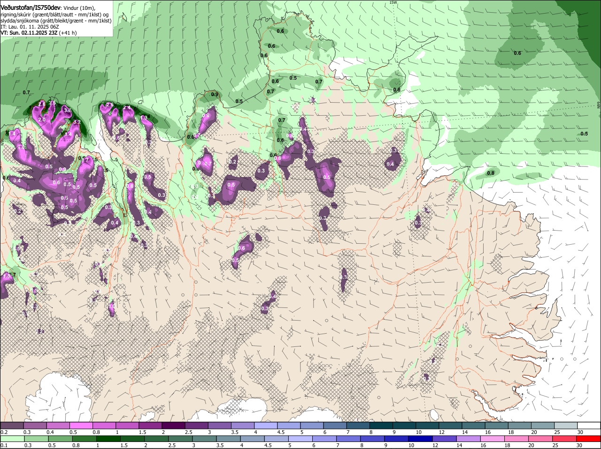Select snow legend swatch between 1 and 1.5
The width and height of the screenshot is (601, 449).
coord(126,426)
